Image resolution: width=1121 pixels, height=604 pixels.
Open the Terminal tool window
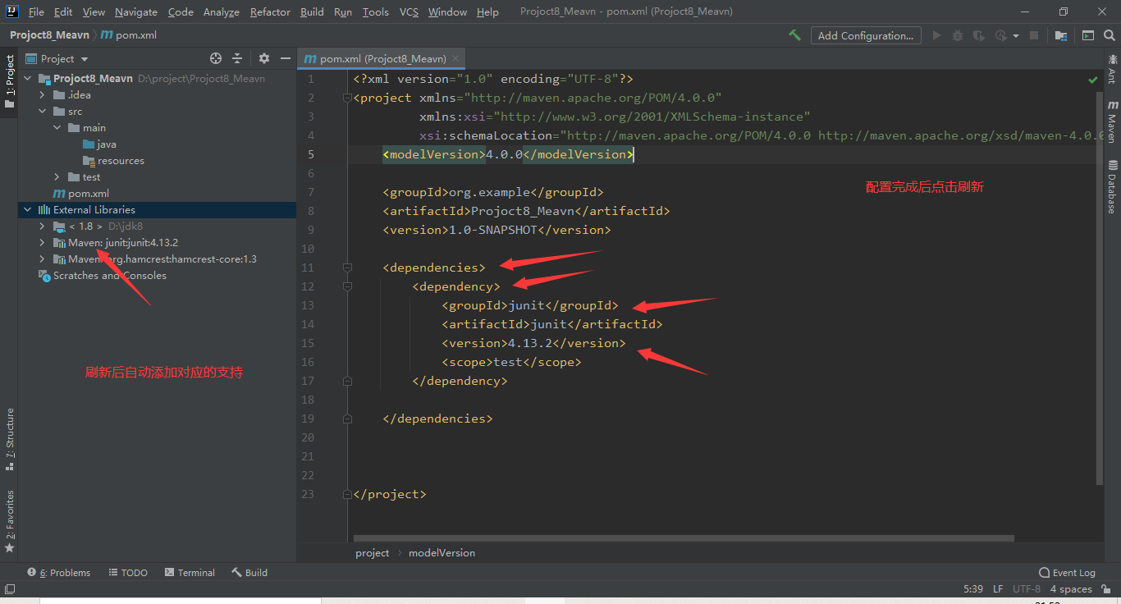(190, 573)
